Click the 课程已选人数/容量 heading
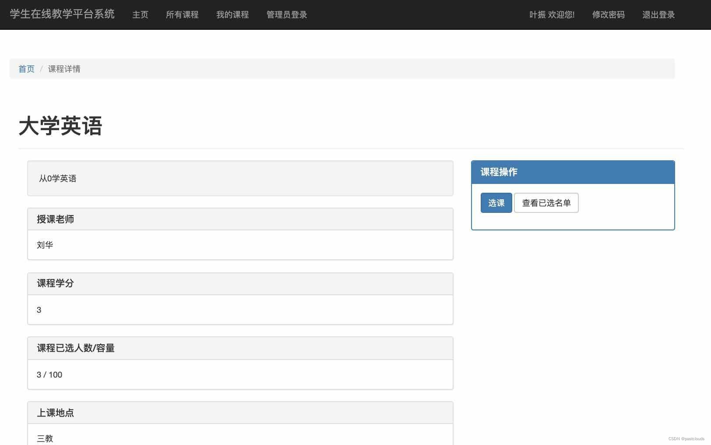This screenshot has height=445, width=711. 240,348
